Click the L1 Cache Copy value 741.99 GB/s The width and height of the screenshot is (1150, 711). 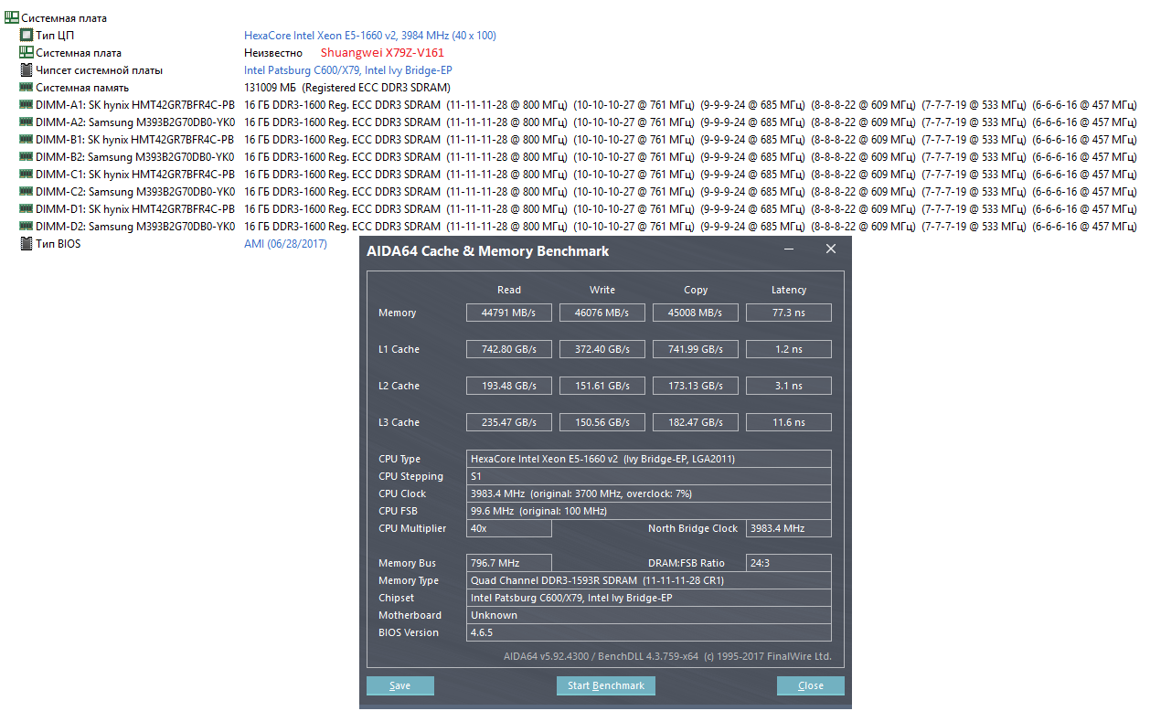click(x=696, y=349)
